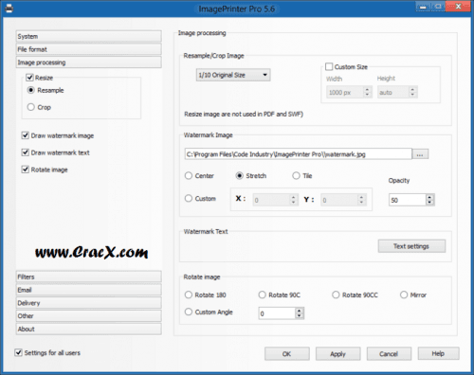Click the Help button
Image resolution: width=474 pixels, height=375 pixels.
click(x=438, y=353)
